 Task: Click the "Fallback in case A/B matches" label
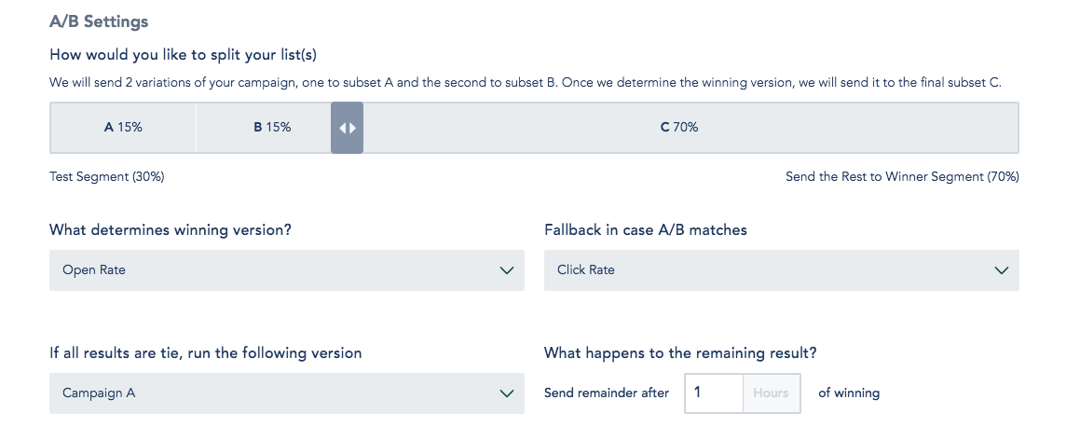[x=646, y=229]
